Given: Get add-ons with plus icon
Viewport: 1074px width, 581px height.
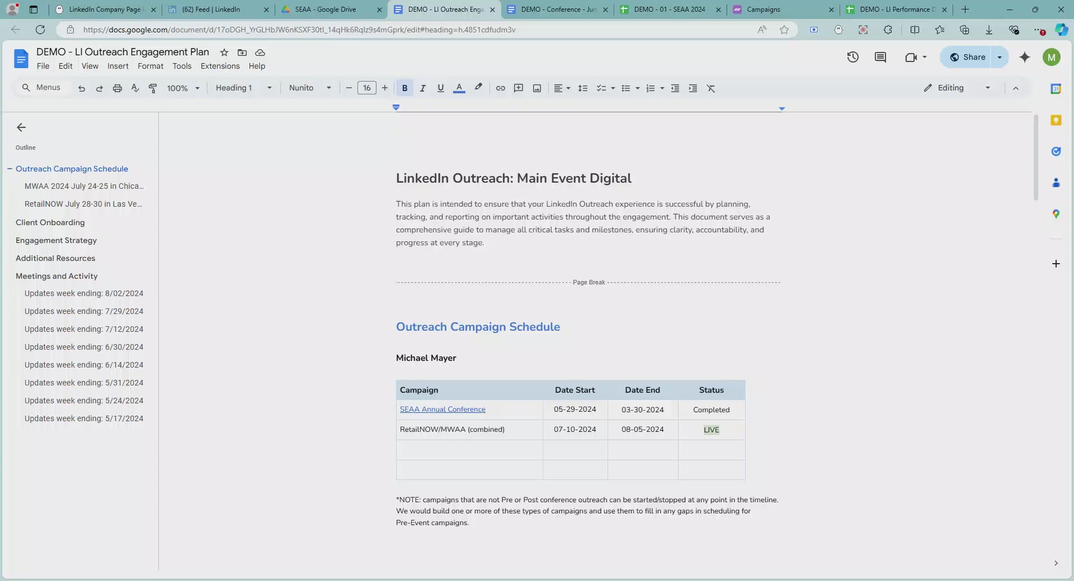Looking at the screenshot, I should click(1056, 264).
